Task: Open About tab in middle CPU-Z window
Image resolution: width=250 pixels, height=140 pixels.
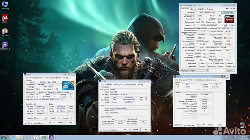Action: pyautogui.click(x=140, y=85)
